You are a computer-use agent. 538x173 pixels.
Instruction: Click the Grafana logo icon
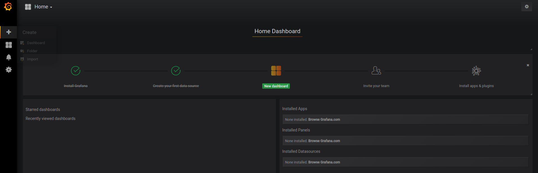tap(8, 6)
